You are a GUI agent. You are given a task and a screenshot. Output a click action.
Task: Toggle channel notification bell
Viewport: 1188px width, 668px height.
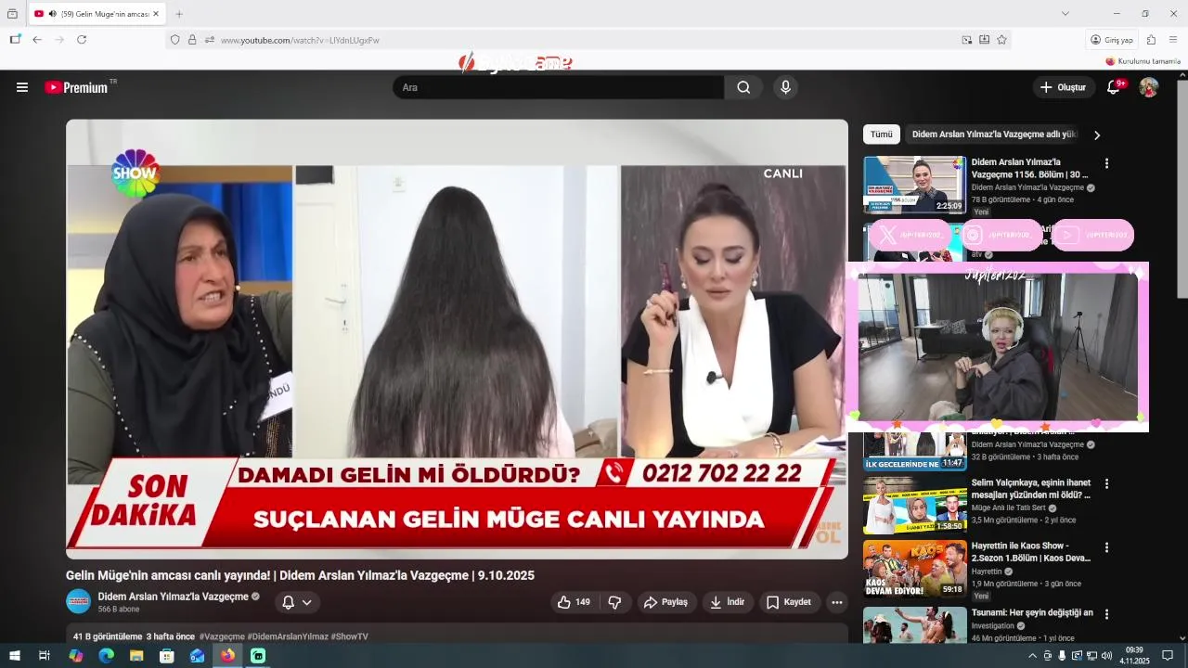click(288, 602)
